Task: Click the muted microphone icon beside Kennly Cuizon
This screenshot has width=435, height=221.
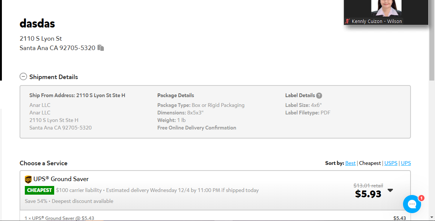Action: [347, 21]
